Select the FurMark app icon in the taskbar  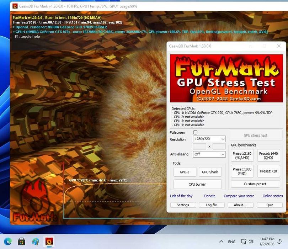pos(49,241)
